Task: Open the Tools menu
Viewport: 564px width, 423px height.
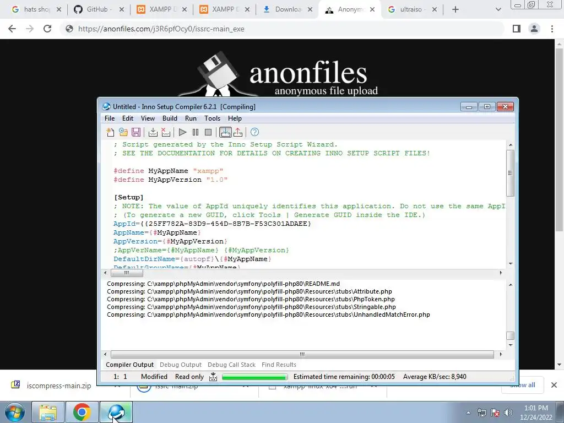Action: [x=212, y=118]
